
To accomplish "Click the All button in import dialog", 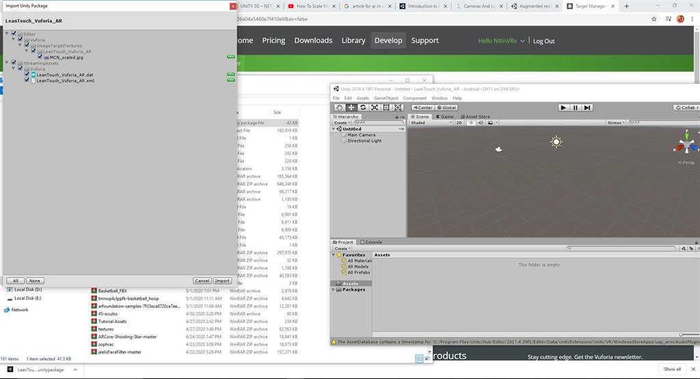I will pyautogui.click(x=16, y=281).
